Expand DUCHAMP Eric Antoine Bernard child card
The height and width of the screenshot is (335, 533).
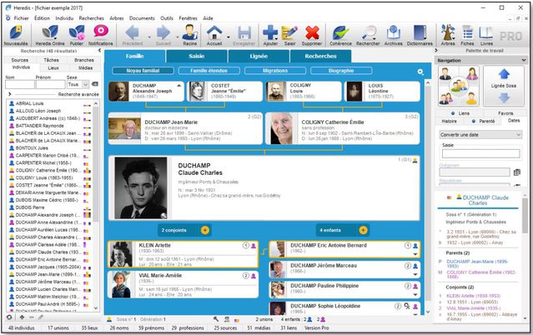(x=415, y=254)
